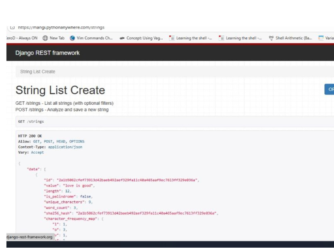Click the "character_frequency_map" key

(x=70, y=219)
